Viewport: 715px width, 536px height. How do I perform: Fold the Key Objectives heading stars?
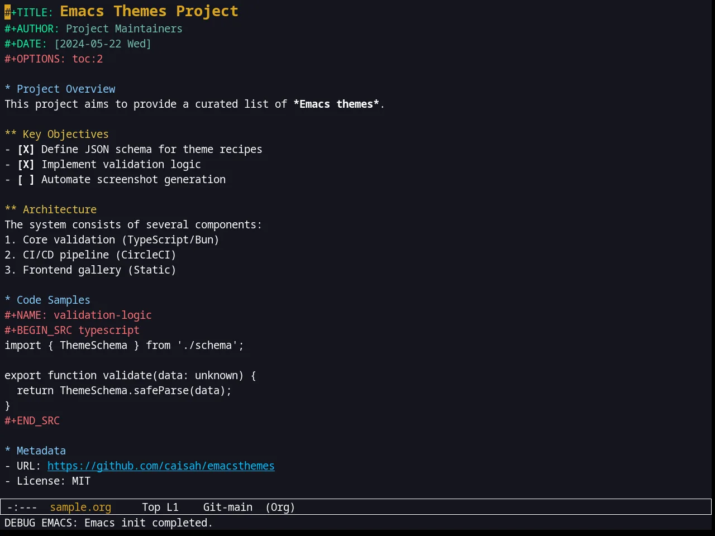click(x=11, y=135)
